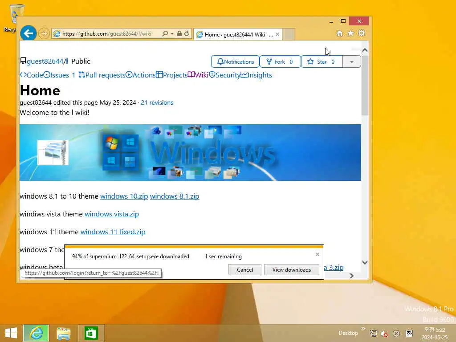
Task: Click the muted volume tray icon
Action: pyautogui.click(x=384, y=334)
